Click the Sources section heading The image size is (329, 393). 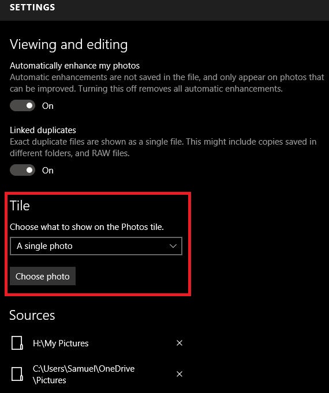[x=32, y=315]
